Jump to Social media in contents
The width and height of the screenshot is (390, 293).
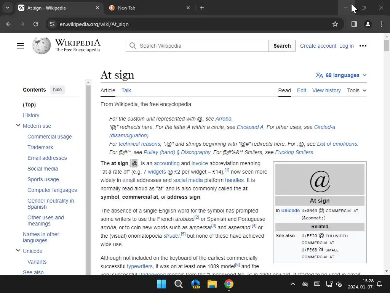click(x=43, y=169)
